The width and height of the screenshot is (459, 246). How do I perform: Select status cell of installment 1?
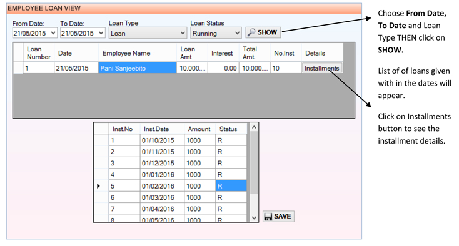[231, 140]
